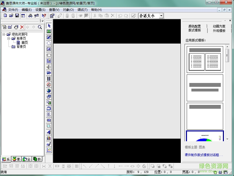
Task: Select the WordArt slanted A tool
Action: 49,132
